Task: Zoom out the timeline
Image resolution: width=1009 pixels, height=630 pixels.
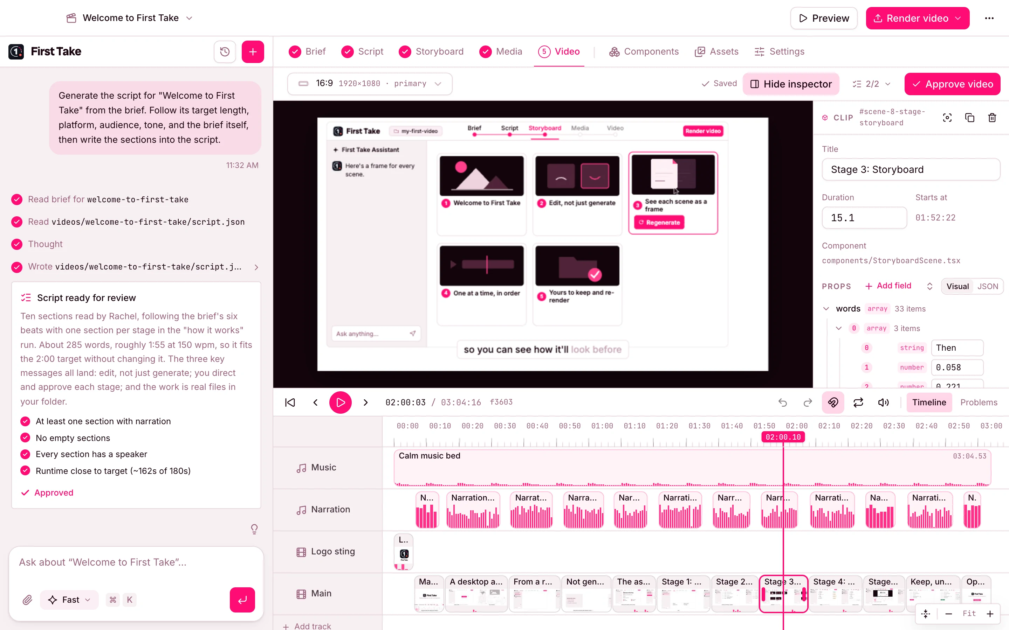Action: pos(948,613)
